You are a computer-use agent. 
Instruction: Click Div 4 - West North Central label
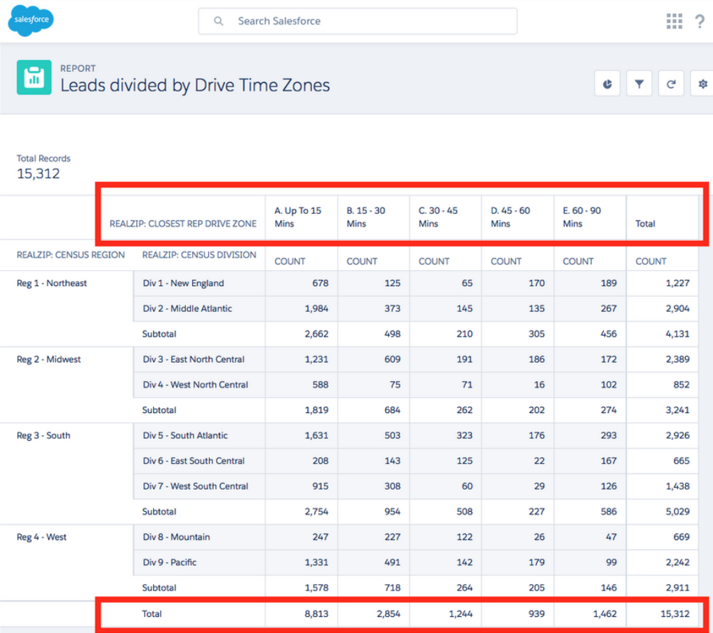click(x=196, y=384)
